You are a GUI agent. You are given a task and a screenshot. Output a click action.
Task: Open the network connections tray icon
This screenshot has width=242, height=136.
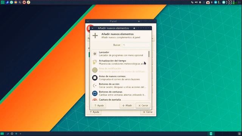coord(192,2)
